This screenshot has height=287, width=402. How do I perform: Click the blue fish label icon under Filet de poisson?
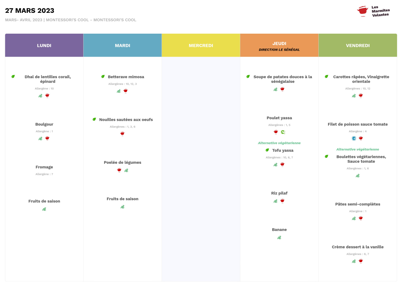(354, 138)
